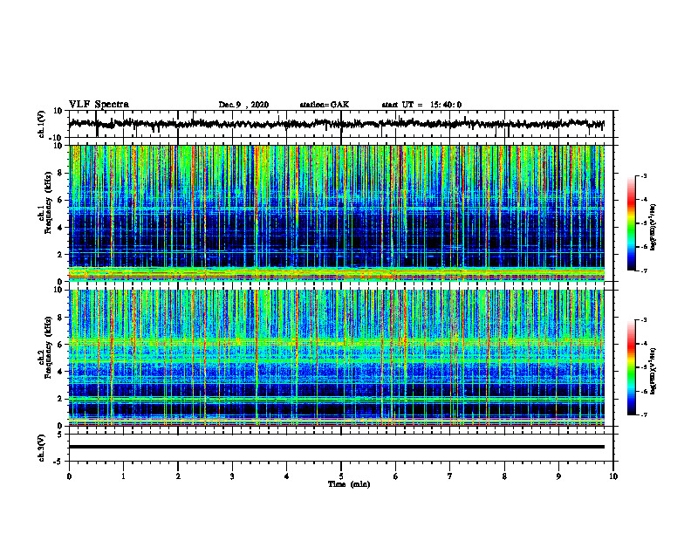Select the date "Dec. 9 , 2020"
Image resolution: width=691 pixels, height=534 pixels.
click(x=243, y=105)
